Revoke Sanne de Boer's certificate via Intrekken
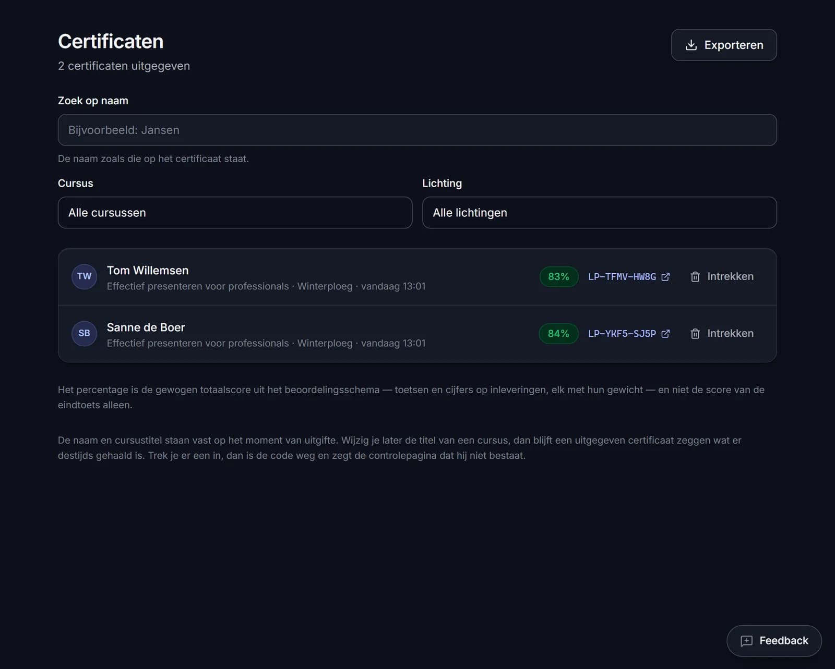The width and height of the screenshot is (835, 669). [722, 333]
